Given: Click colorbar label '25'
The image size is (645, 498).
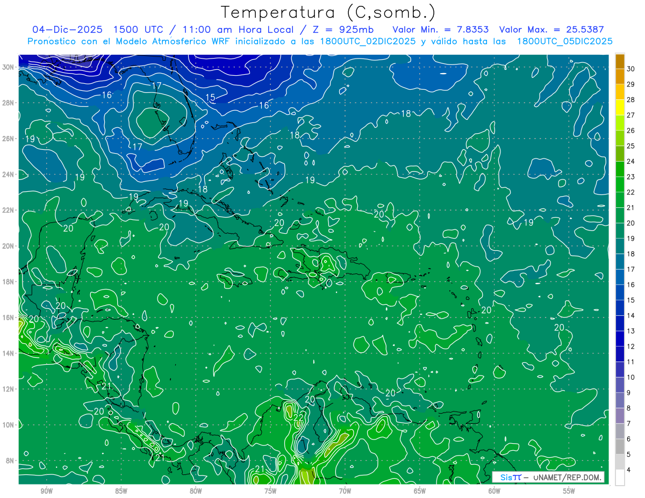Looking at the screenshot, I should pyautogui.click(x=631, y=146).
